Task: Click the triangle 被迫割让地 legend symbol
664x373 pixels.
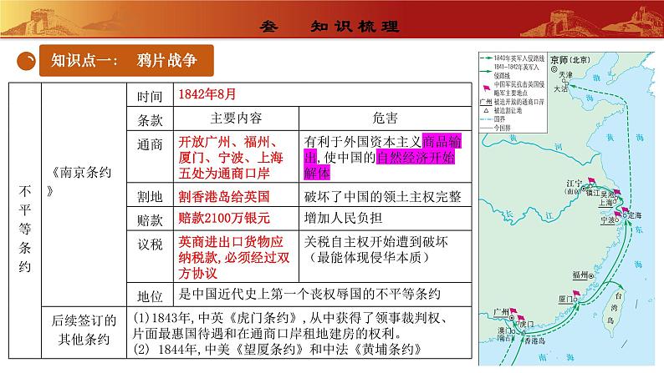Action: point(486,110)
